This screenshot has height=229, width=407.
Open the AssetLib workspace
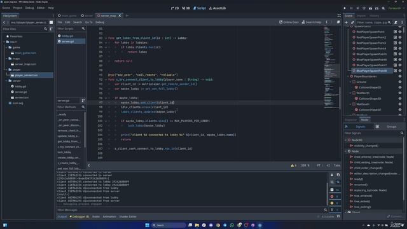point(217,8)
